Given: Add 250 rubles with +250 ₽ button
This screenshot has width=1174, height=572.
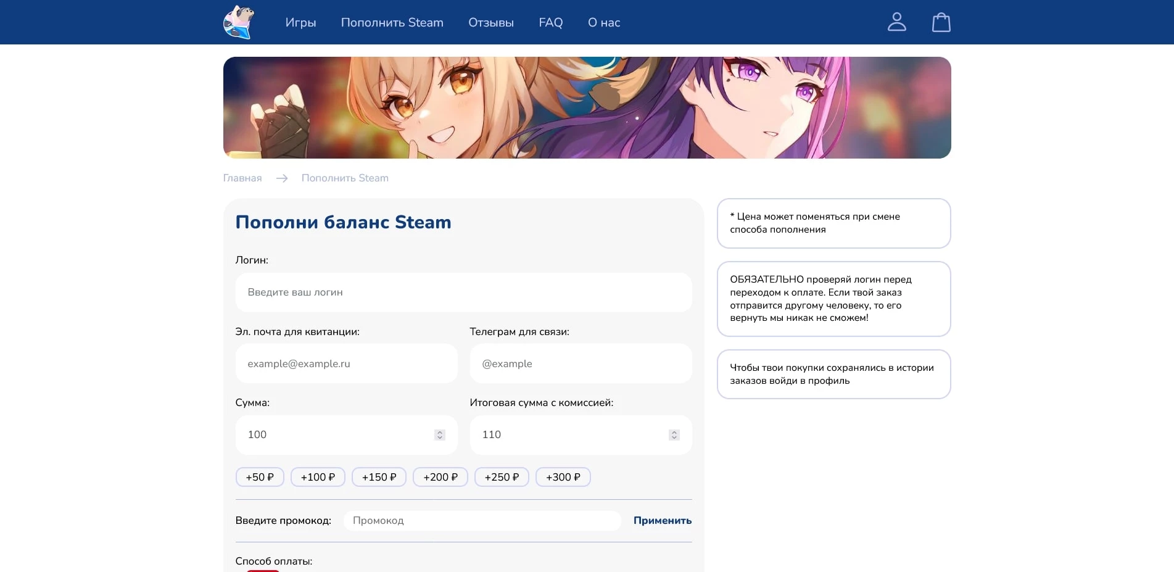Looking at the screenshot, I should pyautogui.click(x=502, y=478).
